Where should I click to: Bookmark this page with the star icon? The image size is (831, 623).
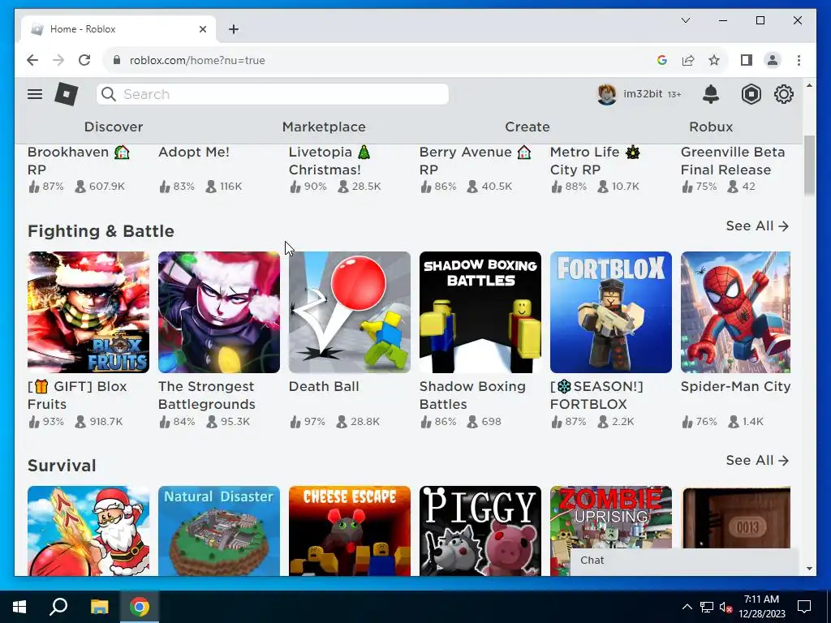click(714, 60)
